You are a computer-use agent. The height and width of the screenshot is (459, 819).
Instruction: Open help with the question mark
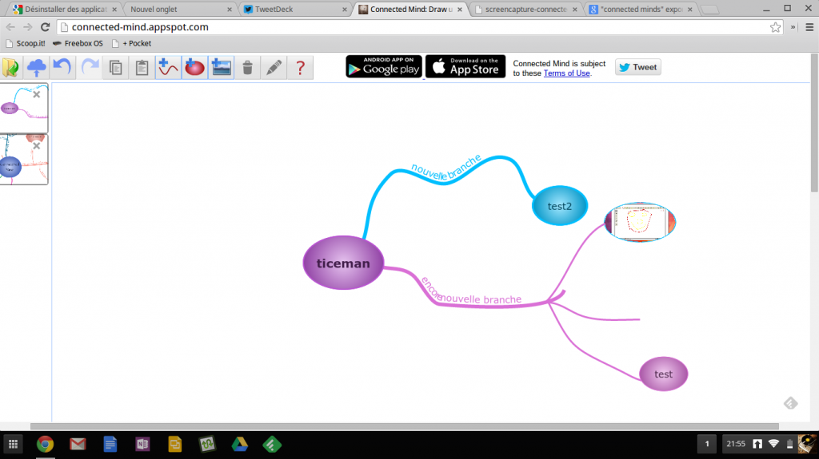pos(300,68)
